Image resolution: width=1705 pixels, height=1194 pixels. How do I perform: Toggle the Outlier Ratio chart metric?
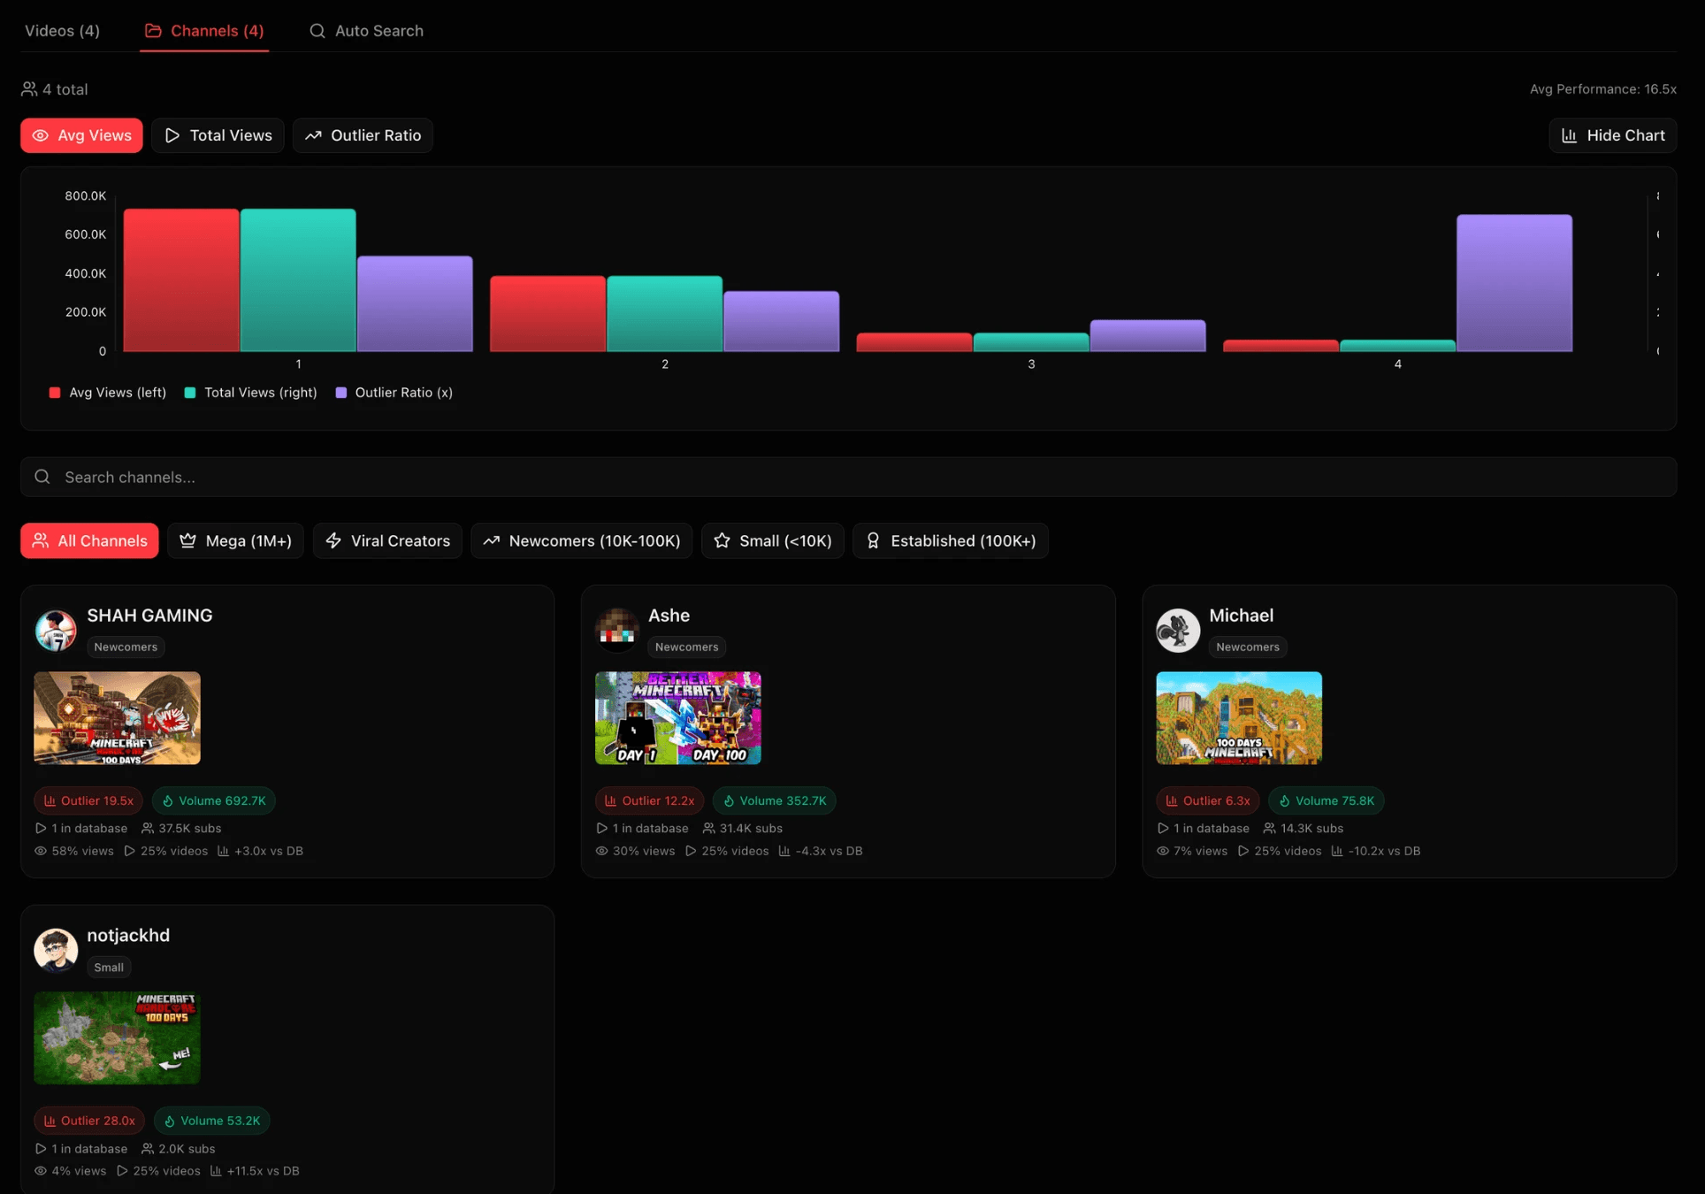pos(363,135)
